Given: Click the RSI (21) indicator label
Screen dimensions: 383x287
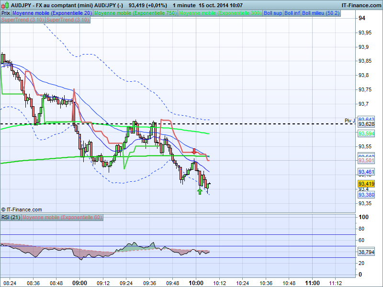Looking at the screenshot, I should [x=11, y=217].
